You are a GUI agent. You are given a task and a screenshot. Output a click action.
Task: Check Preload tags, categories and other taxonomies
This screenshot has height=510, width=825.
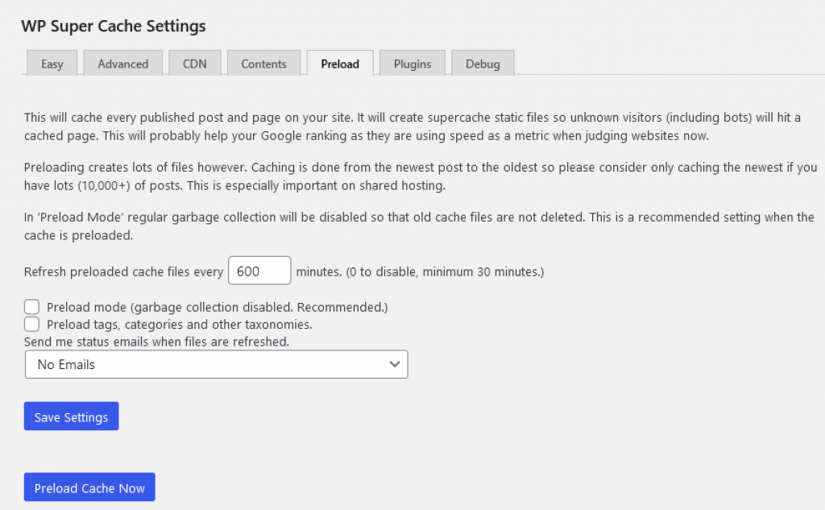click(x=31, y=324)
